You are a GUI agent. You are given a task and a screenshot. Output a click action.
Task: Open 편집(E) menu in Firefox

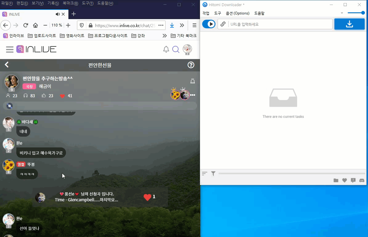(22, 3)
